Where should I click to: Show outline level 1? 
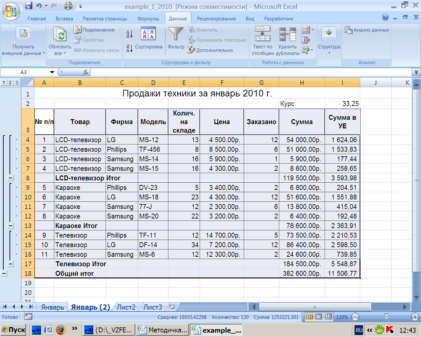[x=3, y=83]
